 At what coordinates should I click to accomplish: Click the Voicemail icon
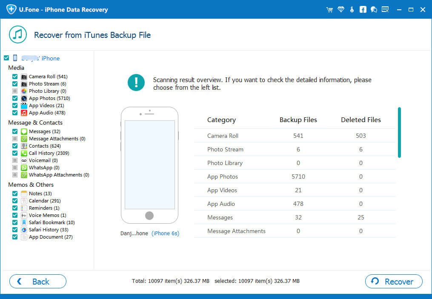(x=24, y=160)
